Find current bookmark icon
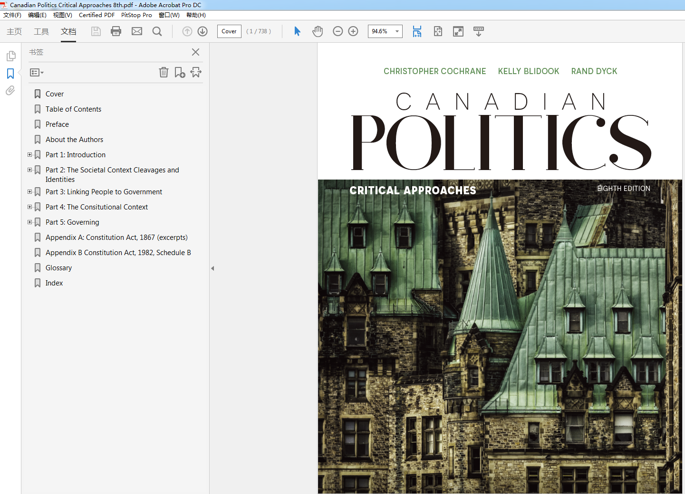 (x=196, y=72)
